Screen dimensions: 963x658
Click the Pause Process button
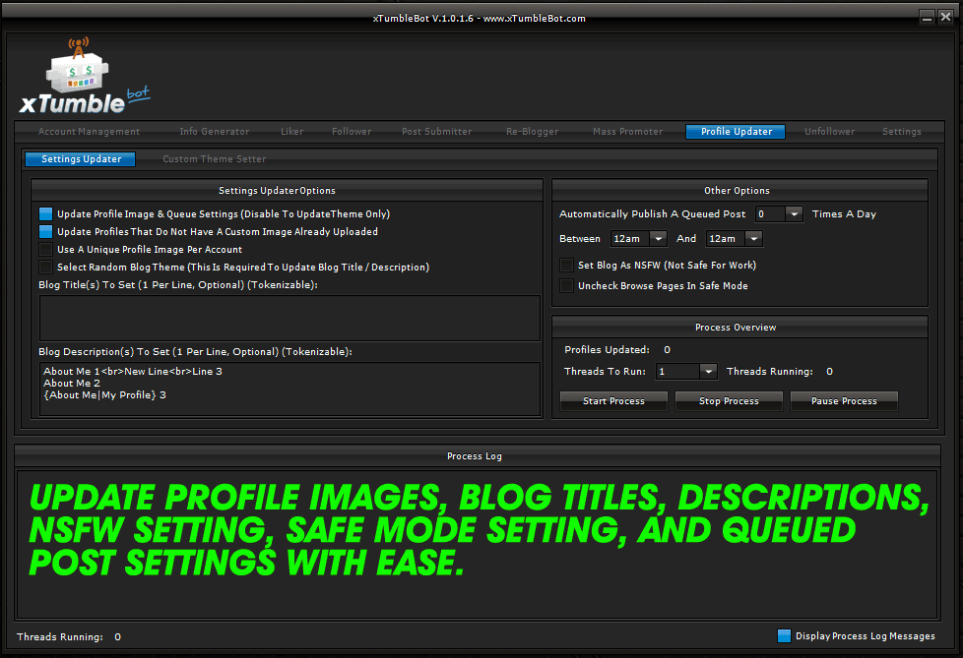(x=844, y=401)
